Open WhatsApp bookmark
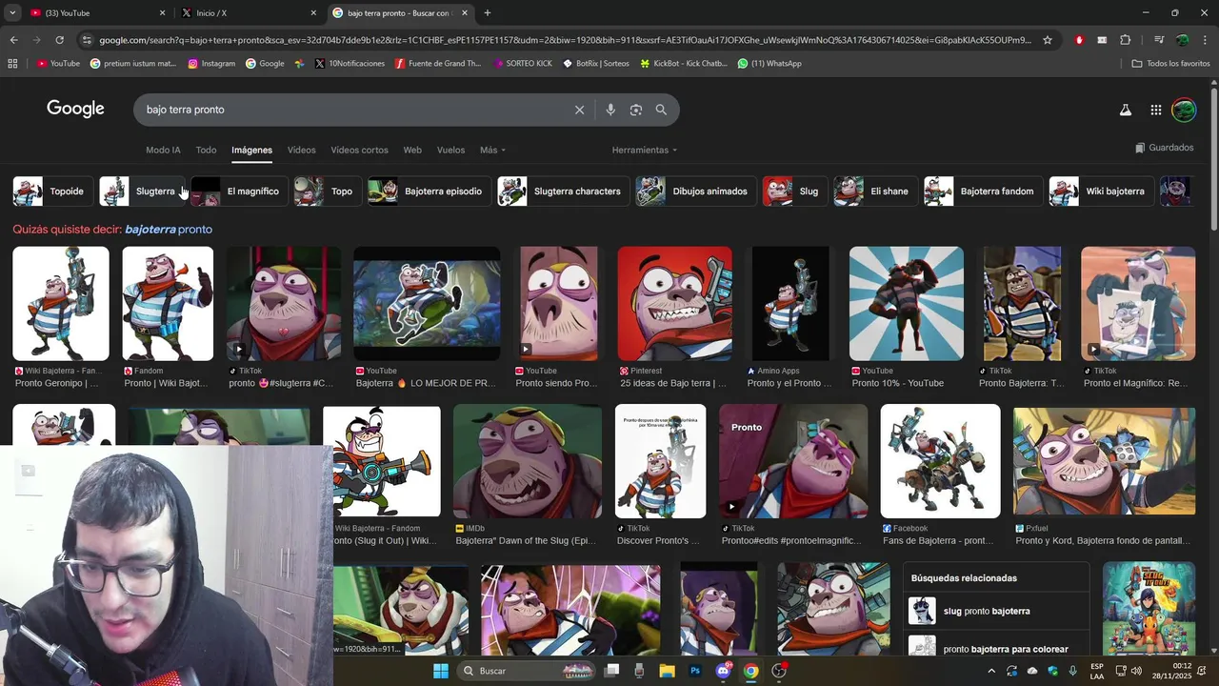Viewport: 1219px width, 686px height. point(769,64)
